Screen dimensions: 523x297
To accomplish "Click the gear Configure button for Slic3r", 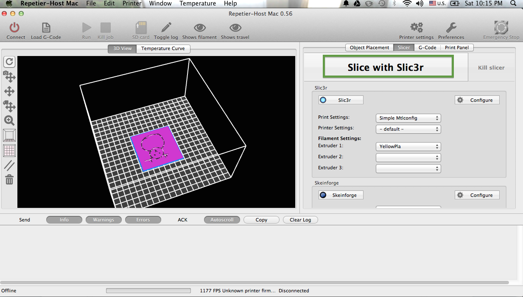I will (x=477, y=100).
